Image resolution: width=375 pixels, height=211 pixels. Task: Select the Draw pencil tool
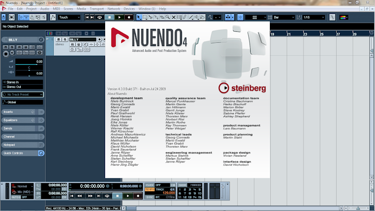pos(185,17)
